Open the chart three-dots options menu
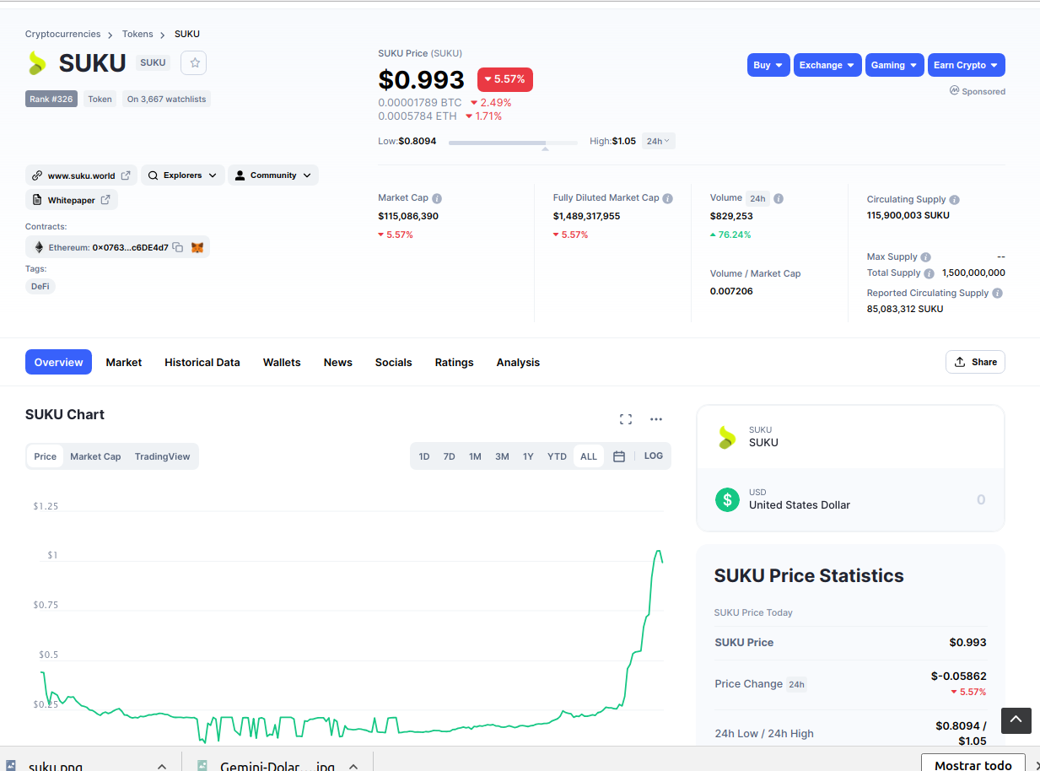This screenshot has height=771, width=1040. [x=656, y=419]
